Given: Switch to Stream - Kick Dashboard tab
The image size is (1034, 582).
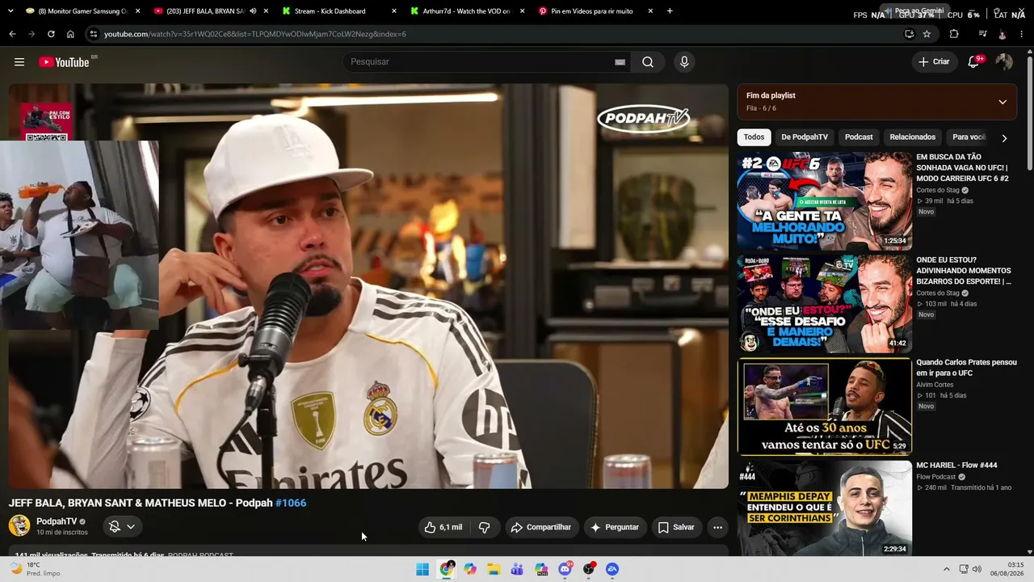Looking at the screenshot, I should click(x=339, y=11).
